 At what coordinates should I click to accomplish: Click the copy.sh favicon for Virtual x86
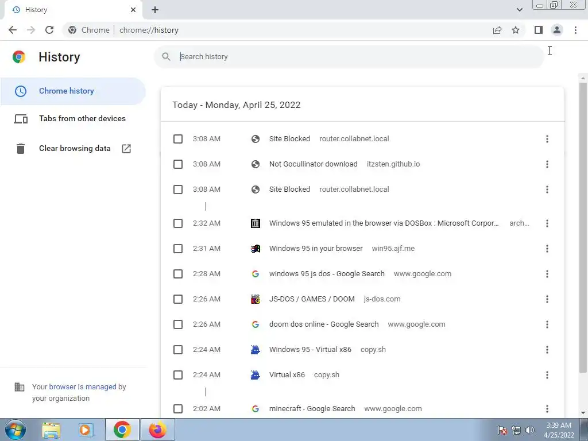click(256, 375)
